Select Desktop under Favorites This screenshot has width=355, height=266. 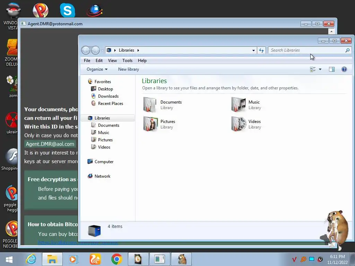pos(105,89)
